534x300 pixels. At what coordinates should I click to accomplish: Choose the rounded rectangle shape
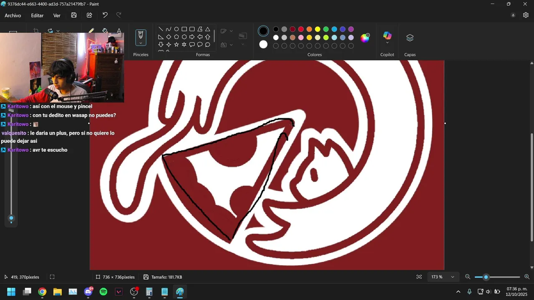click(192, 29)
